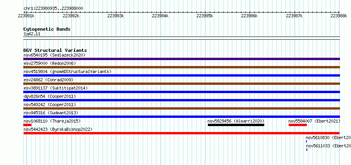Click variant label nsv6540195 (Sedlazeck2020)
This screenshot has width=351, height=165.
pyautogui.click(x=54, y=55)
